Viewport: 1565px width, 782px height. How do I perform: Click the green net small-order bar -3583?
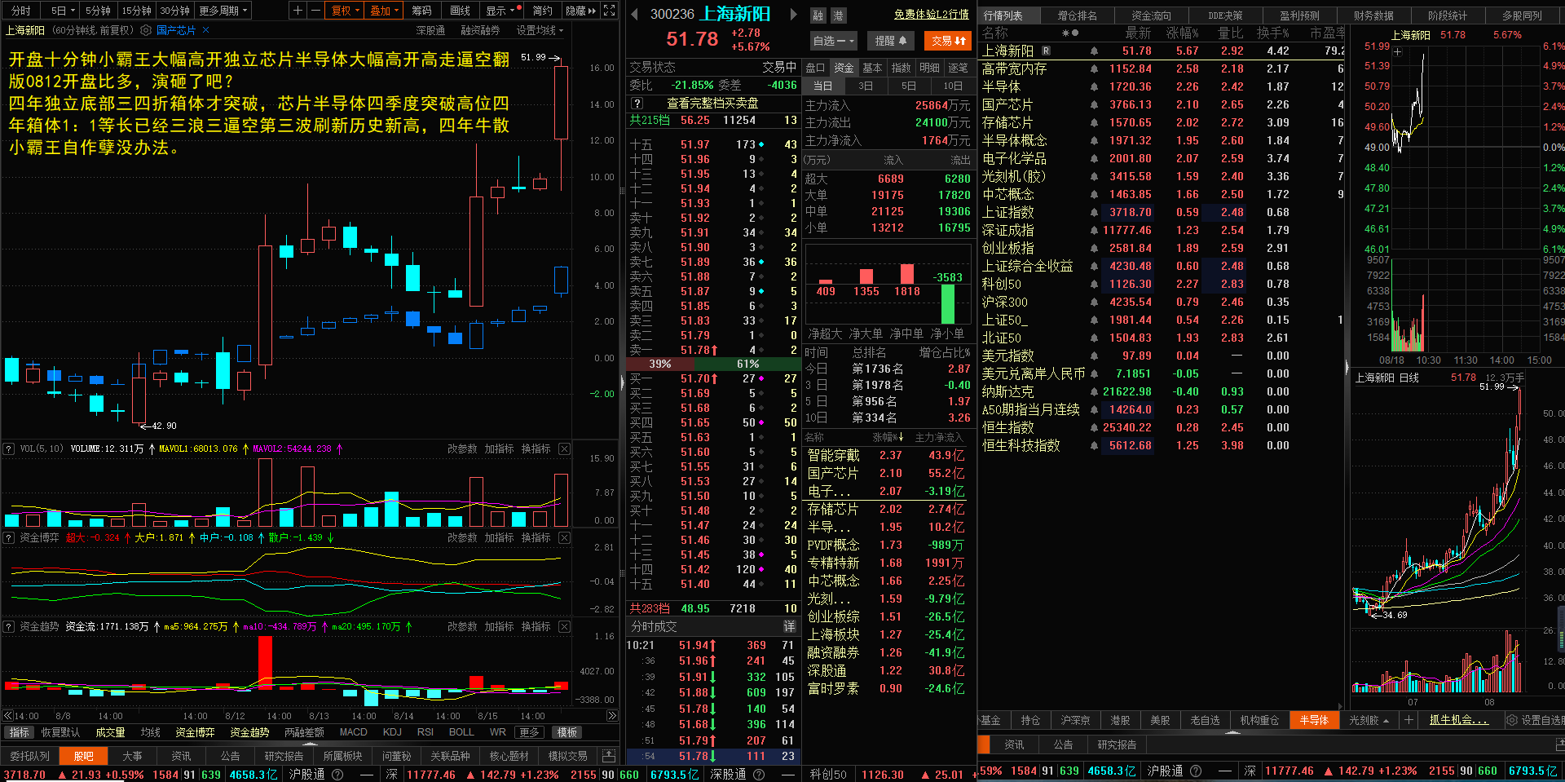pyautogui.click(x=947, y=304)
